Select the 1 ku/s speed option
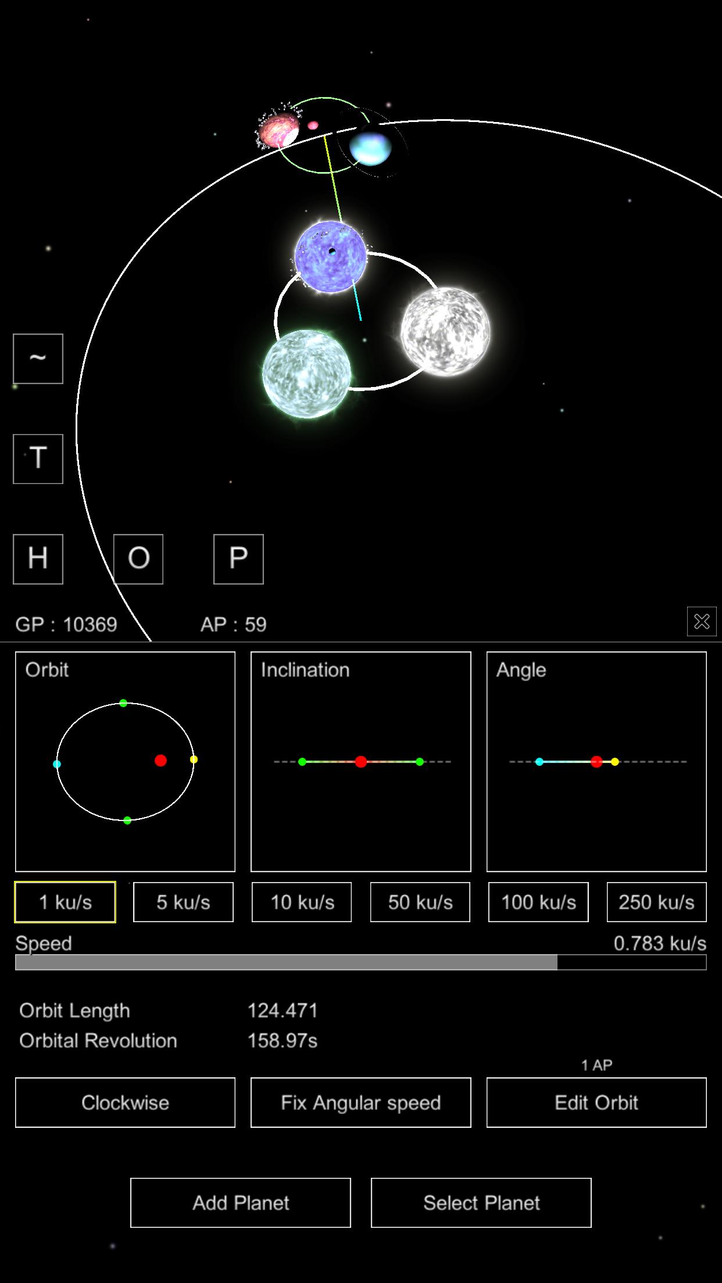 click(65, 902)
